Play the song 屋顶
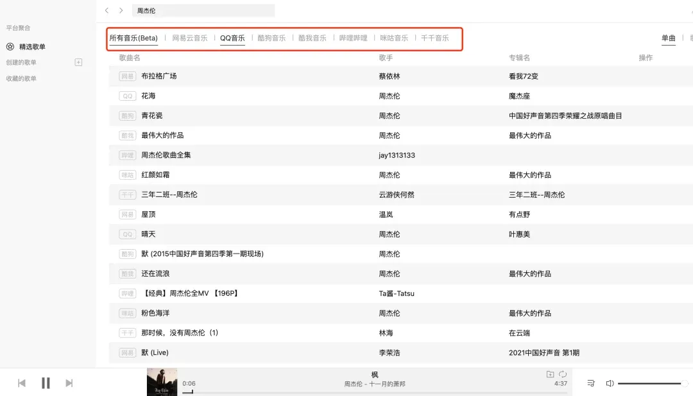693x396 pixels. pos(148,214)
